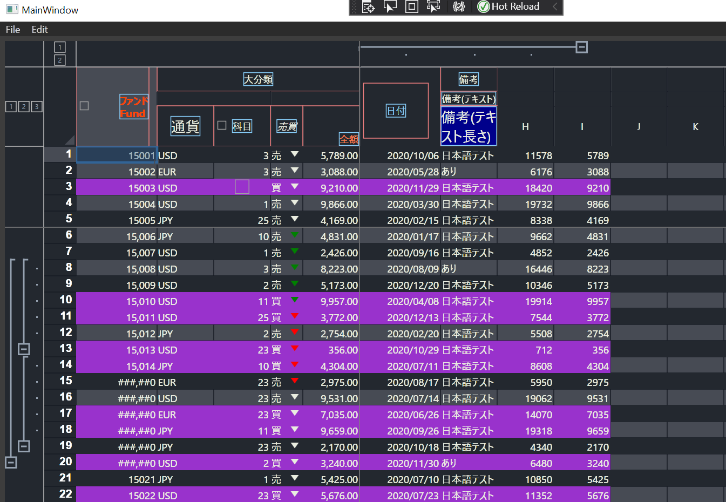Toggle the checkbox cell in row 3

click(x=242, y=187)
